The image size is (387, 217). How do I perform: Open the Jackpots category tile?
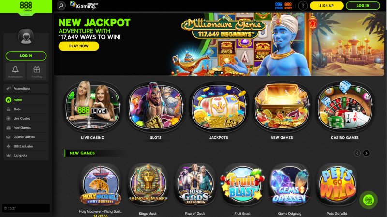point(219,111)
